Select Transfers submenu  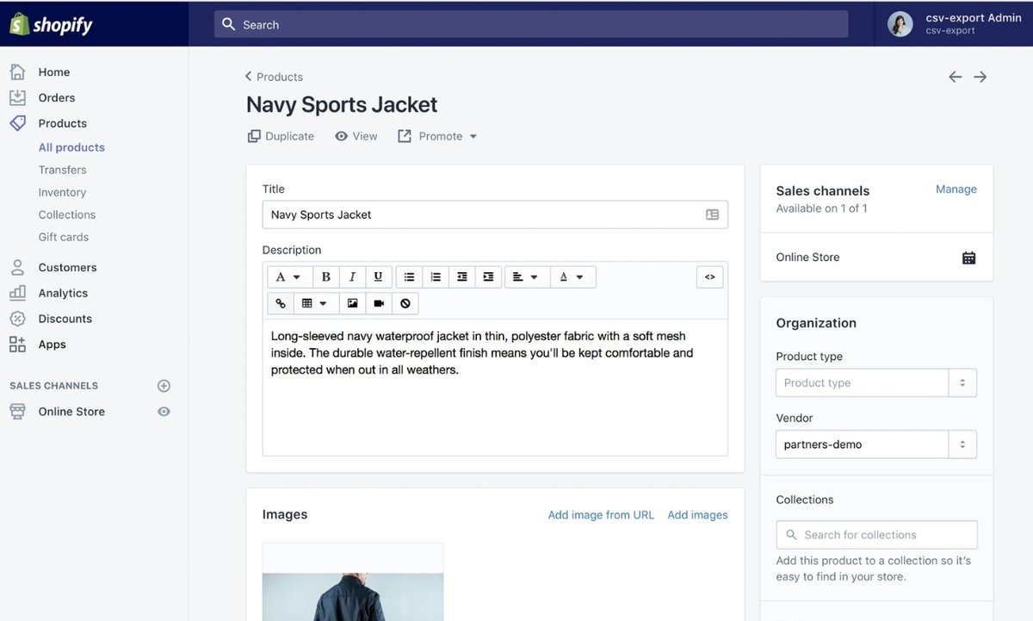point(62,170)
